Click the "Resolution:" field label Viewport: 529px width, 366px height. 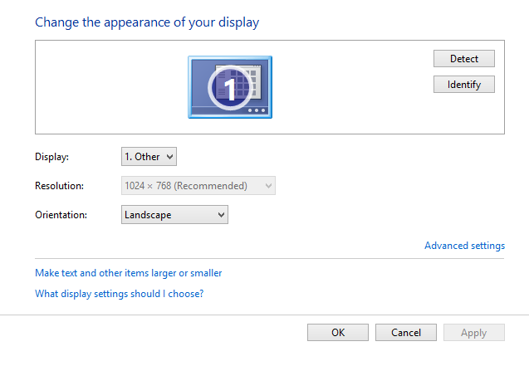pyautogui.click(x=60, y=186)
